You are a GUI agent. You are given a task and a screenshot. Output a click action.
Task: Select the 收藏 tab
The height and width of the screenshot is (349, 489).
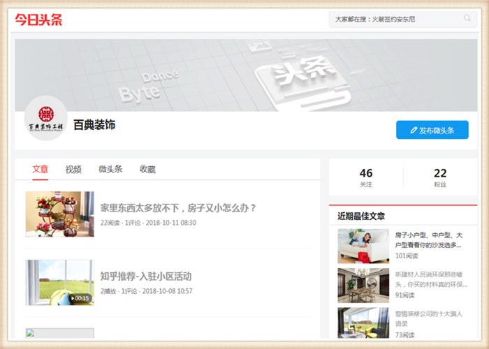coord(147,169)
